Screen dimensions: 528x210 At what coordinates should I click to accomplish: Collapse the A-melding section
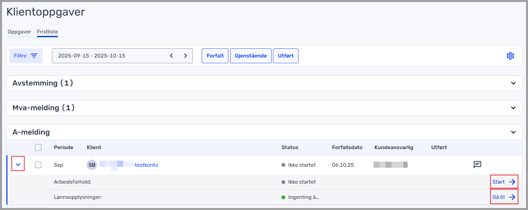click(513, 132)
